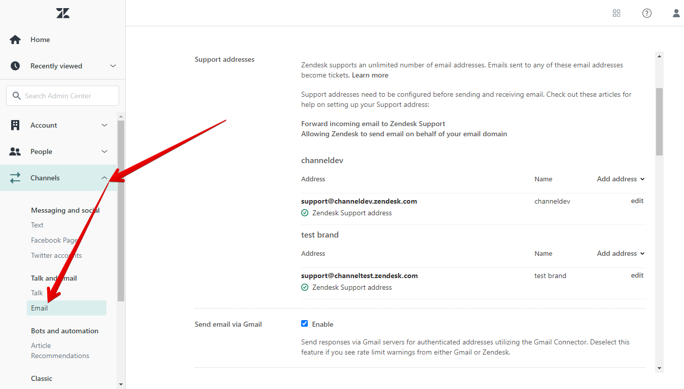Screen dimensions: 684x389
Task: Click the Learn more link
Action: point(370,75)
